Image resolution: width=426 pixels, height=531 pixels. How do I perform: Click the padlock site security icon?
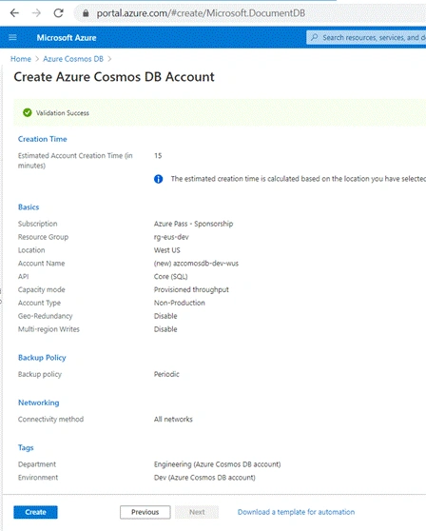tap(86, 13)
